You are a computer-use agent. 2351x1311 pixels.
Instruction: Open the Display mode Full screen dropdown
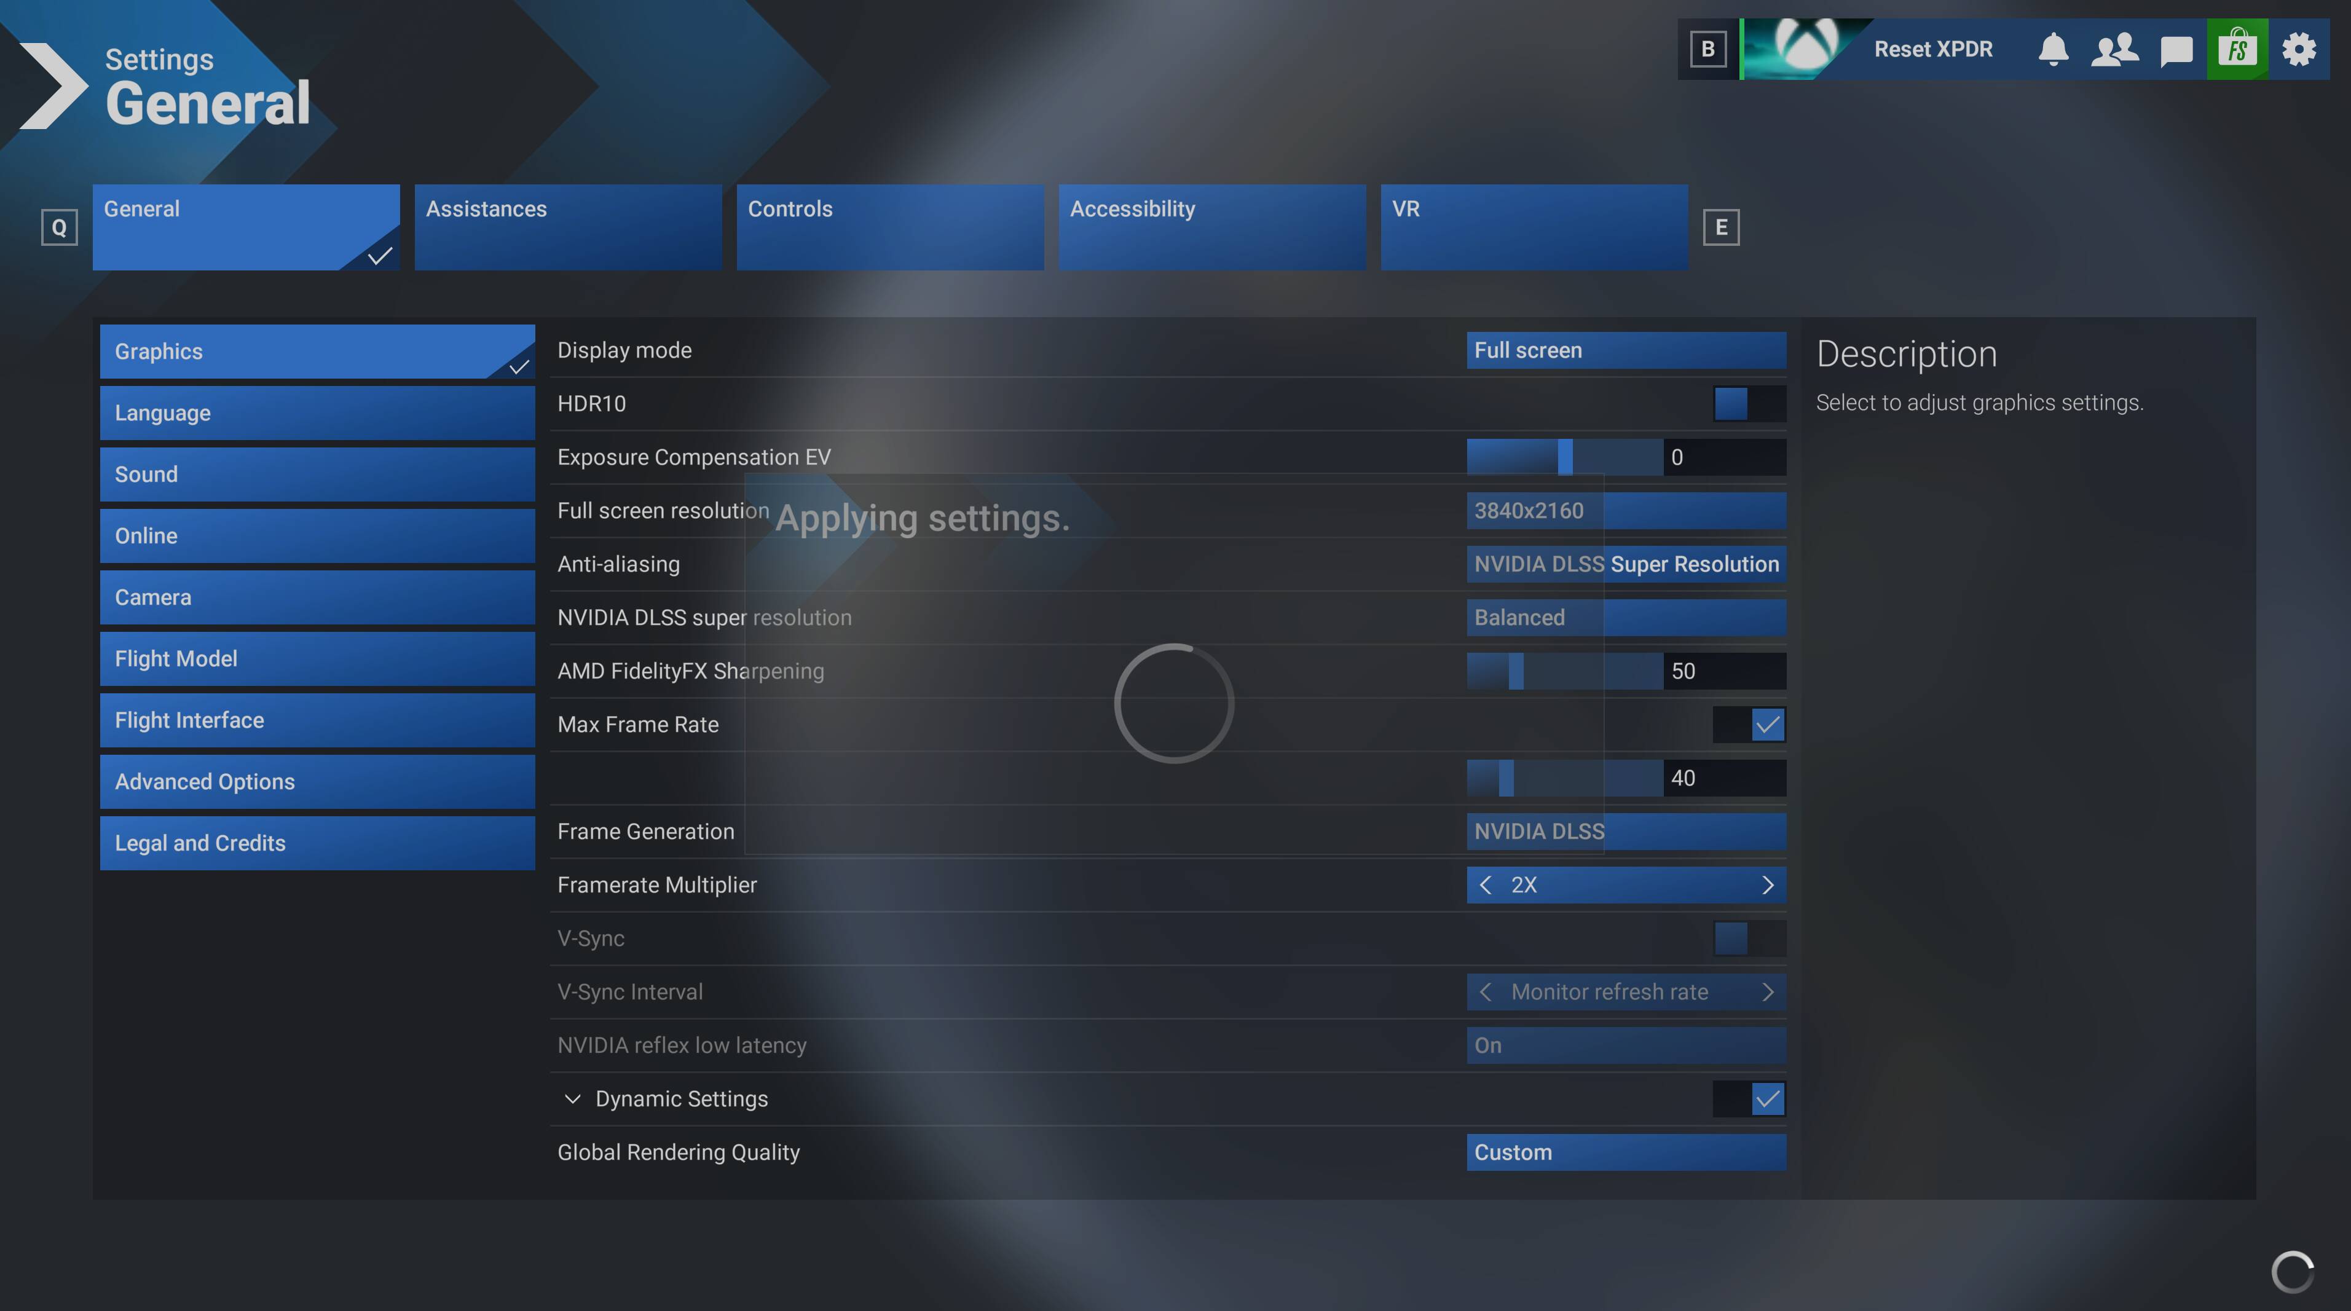(x=1626, y=350)
